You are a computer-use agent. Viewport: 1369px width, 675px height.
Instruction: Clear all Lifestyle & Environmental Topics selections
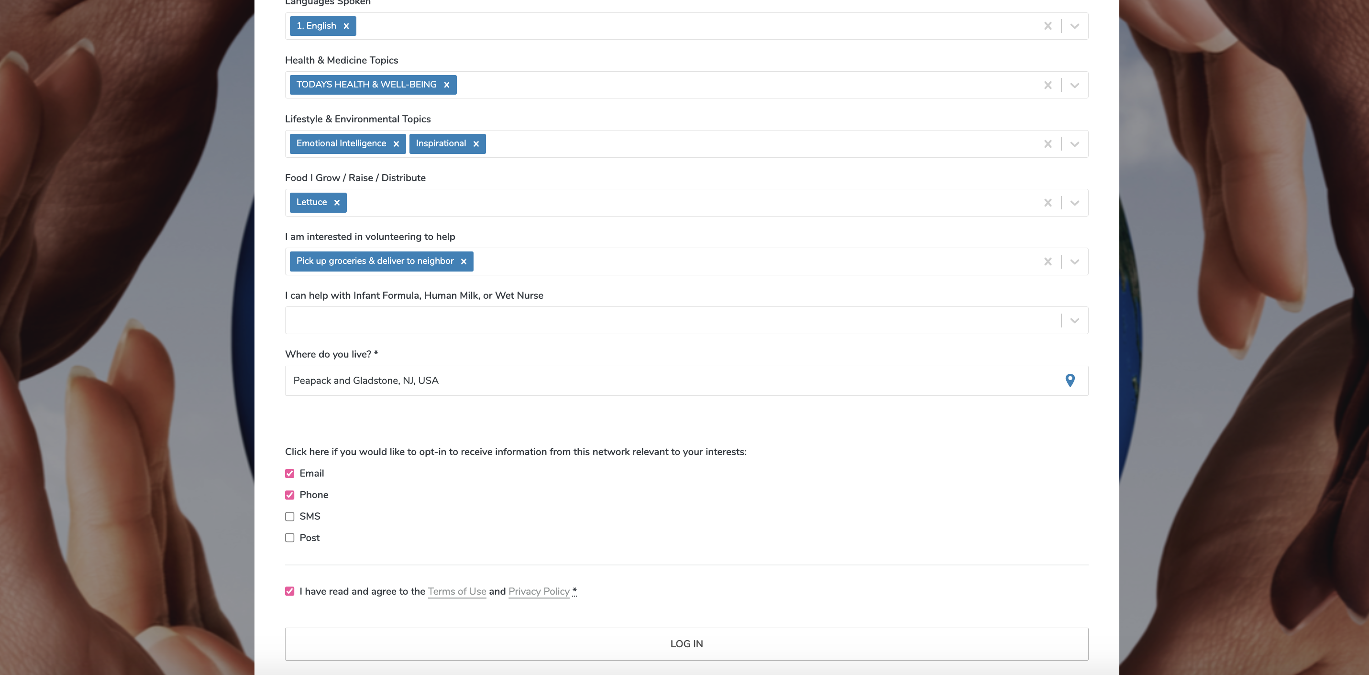[x=1048, y=144]
